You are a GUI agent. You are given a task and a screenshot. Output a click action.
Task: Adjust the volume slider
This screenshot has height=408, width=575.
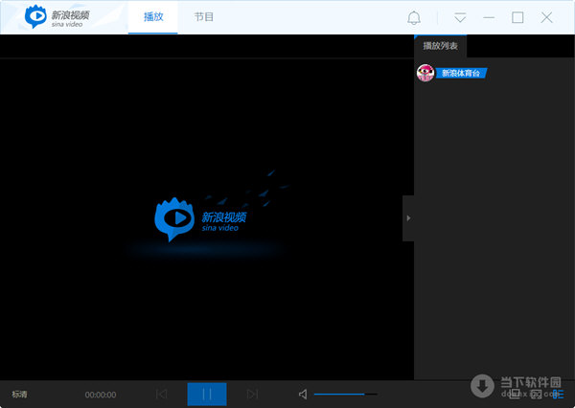pyautogui.click(x=345, y=394)
